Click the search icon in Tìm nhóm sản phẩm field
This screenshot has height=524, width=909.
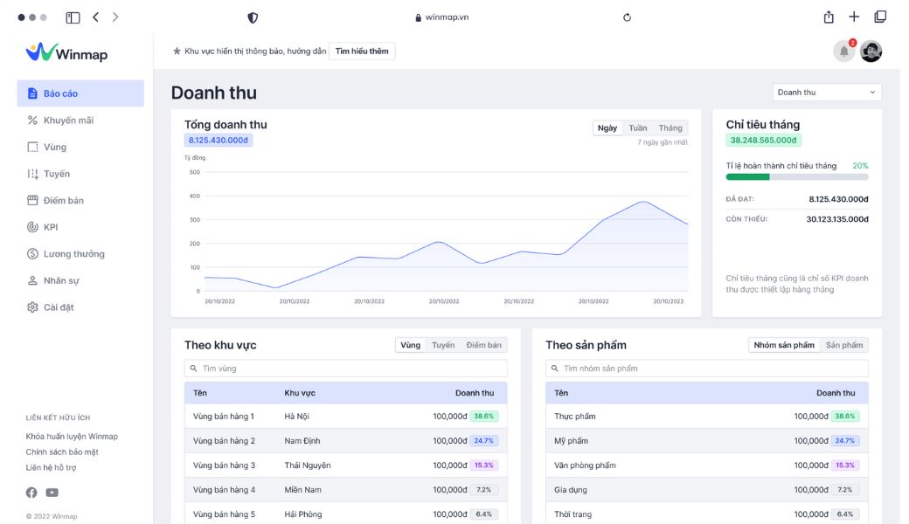tap(555, 369)
